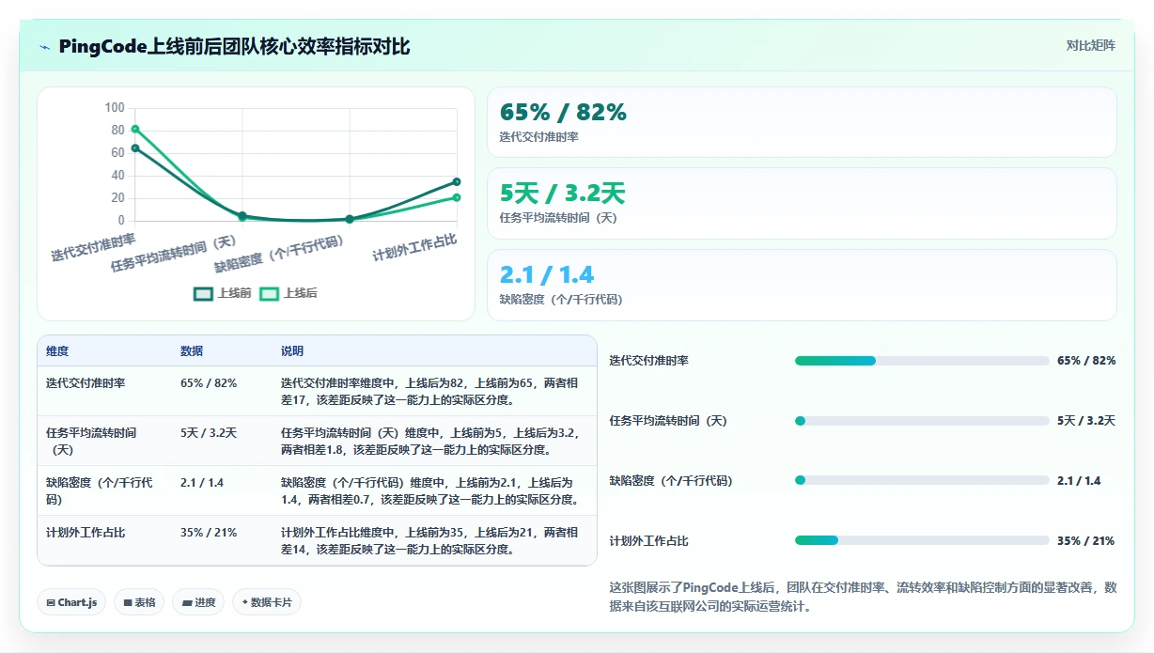
Task: Toggle the 上线前 legend swatch in the chart
Action: point(203,293)
